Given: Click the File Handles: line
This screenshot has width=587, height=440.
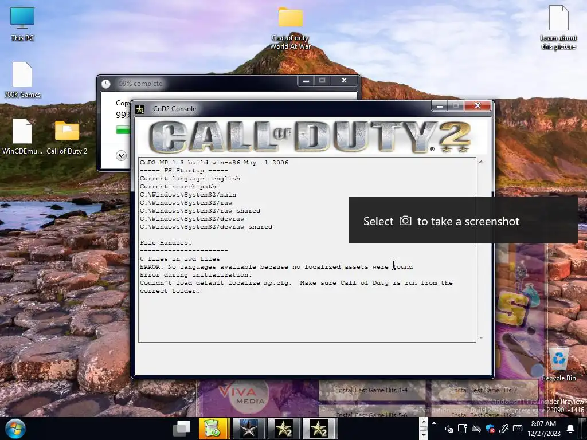Looking at the screenshot, I should (x=166, y=243).
